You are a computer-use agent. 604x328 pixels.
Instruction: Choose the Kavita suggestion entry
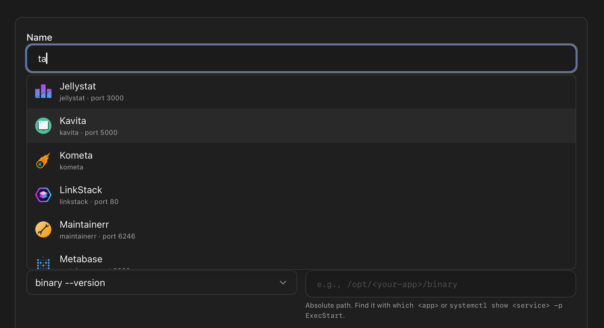point(301,126)
